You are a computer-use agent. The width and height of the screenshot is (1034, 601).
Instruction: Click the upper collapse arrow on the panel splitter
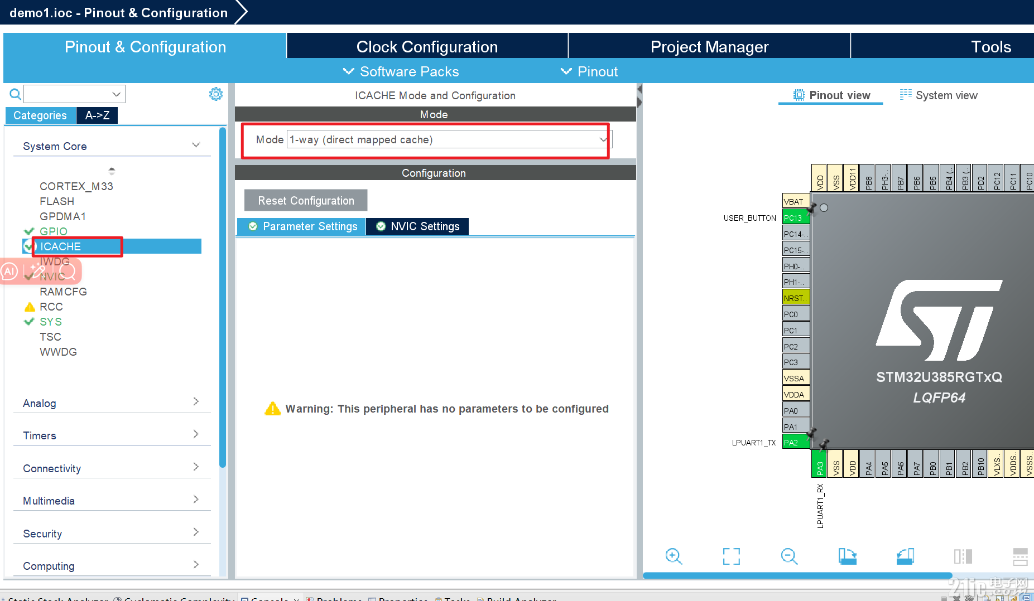tap(639, 89)
